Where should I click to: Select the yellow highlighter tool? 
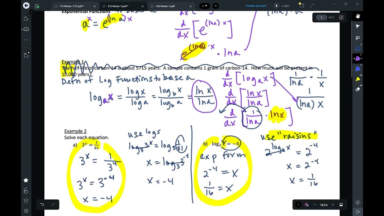pyautogui.click(x=358, y=79)
